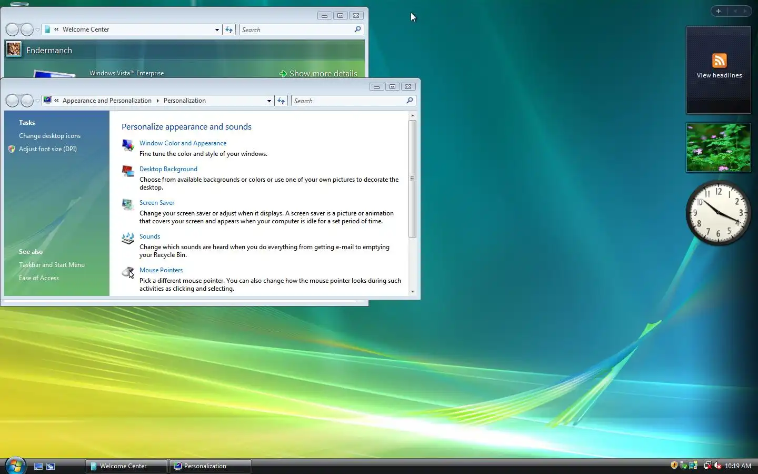The height and width of the screenshot is (474, 758).
Task: Go back in the Personalization window
Action: point(12,101)
